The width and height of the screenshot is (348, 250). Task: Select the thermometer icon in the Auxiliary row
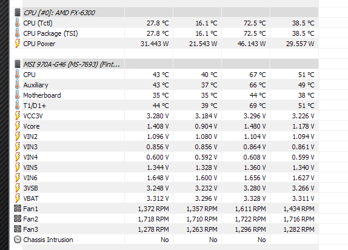pos(18,85)
